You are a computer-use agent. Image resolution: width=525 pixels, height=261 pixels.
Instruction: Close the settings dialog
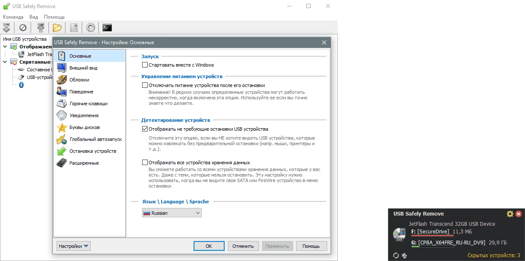(x=324, y=42)
